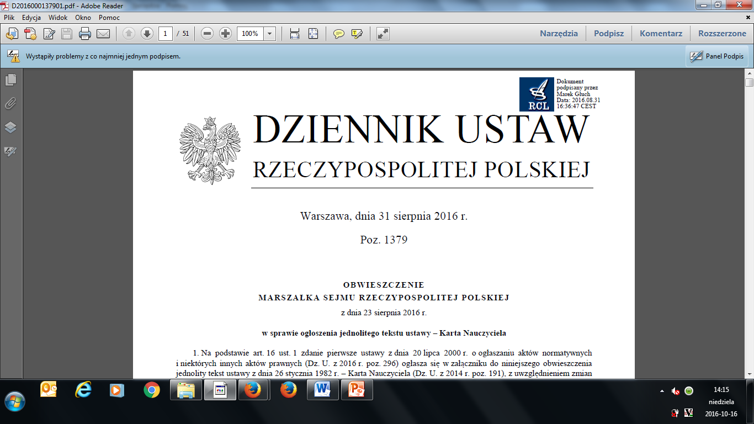Screen dimensions: 754x424
Task: Show hidden tray icons arrow
Action: pos(662,391)
